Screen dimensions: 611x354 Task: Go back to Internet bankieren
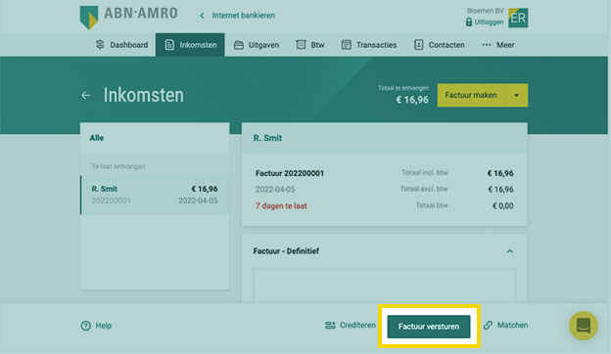[243, 16]
